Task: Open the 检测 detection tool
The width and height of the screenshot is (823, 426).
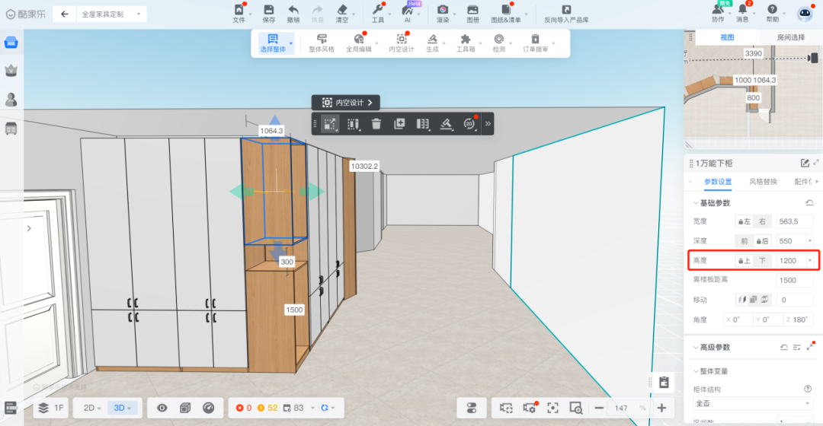Action: coord(498,43)
